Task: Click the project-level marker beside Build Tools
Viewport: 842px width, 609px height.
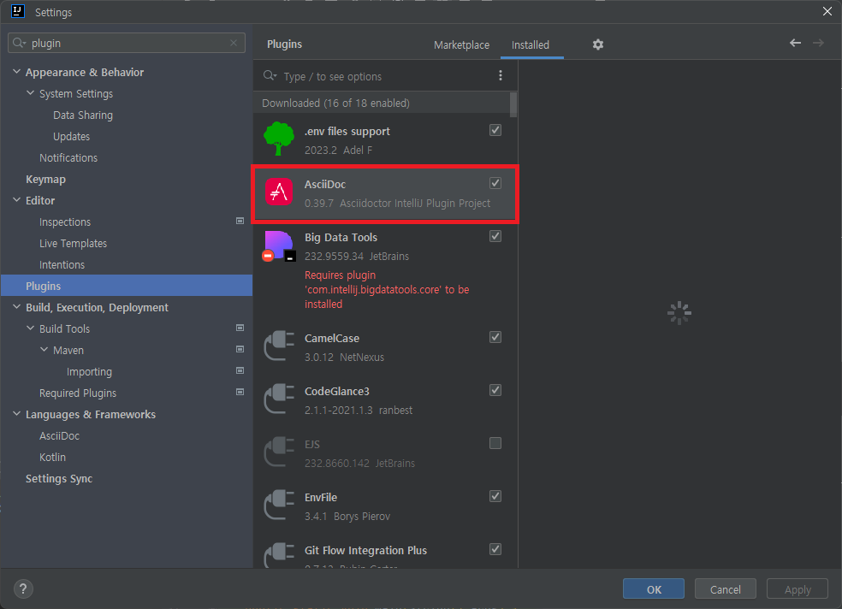Action: 240,328
